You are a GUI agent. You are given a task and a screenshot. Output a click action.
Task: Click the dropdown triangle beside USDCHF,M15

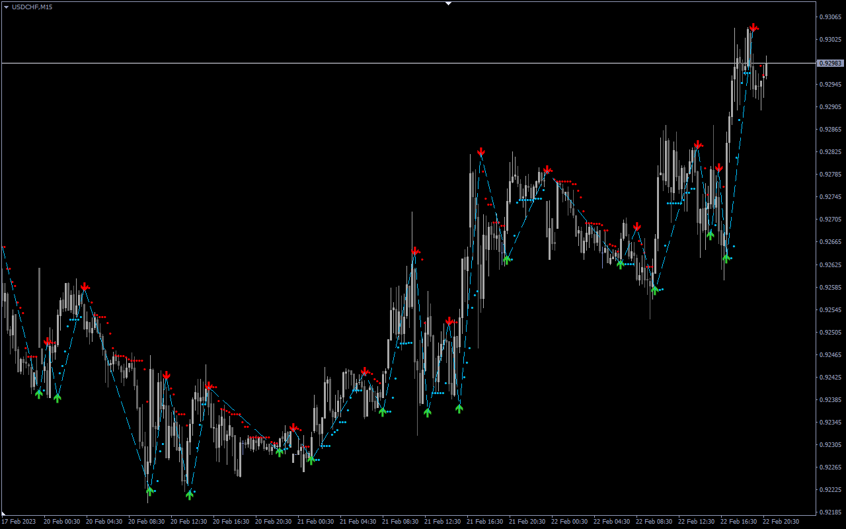(x=6, y=7)
